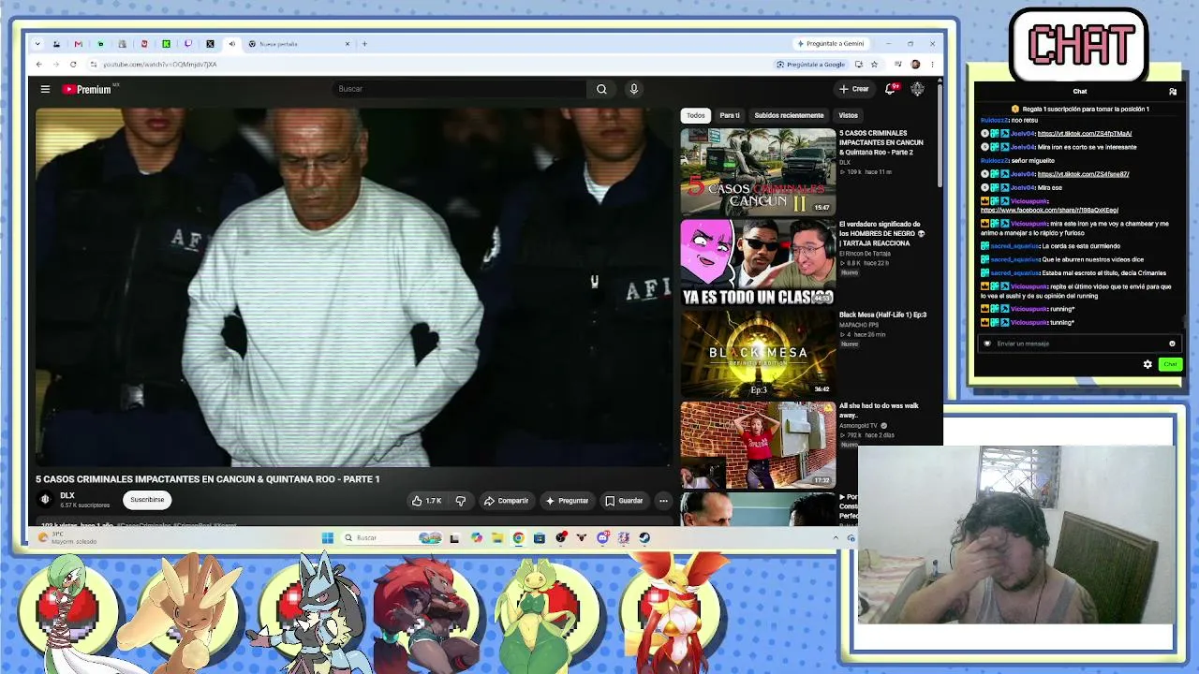
Task: Open the emote picker in chat input
Action: (x=1172, y=344)
